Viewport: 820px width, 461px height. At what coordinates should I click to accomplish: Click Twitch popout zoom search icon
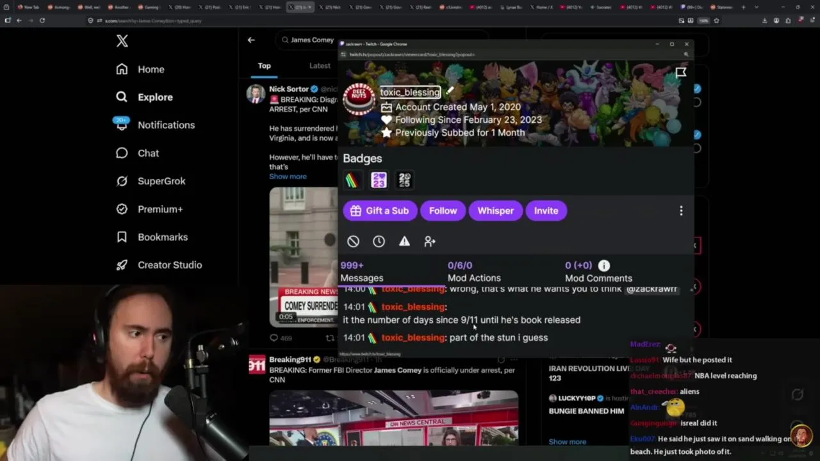coord(685,54)
